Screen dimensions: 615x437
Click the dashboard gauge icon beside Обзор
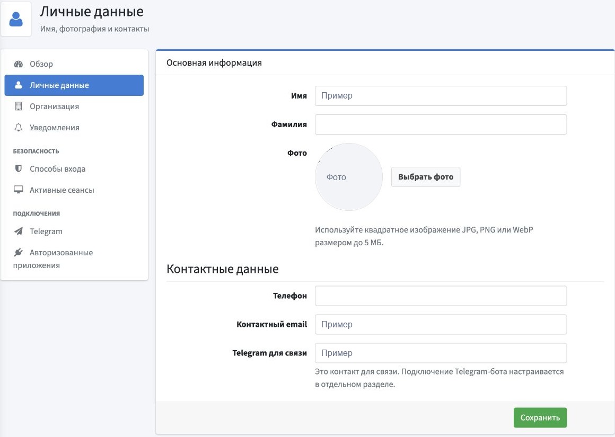[x=19, y=64]
